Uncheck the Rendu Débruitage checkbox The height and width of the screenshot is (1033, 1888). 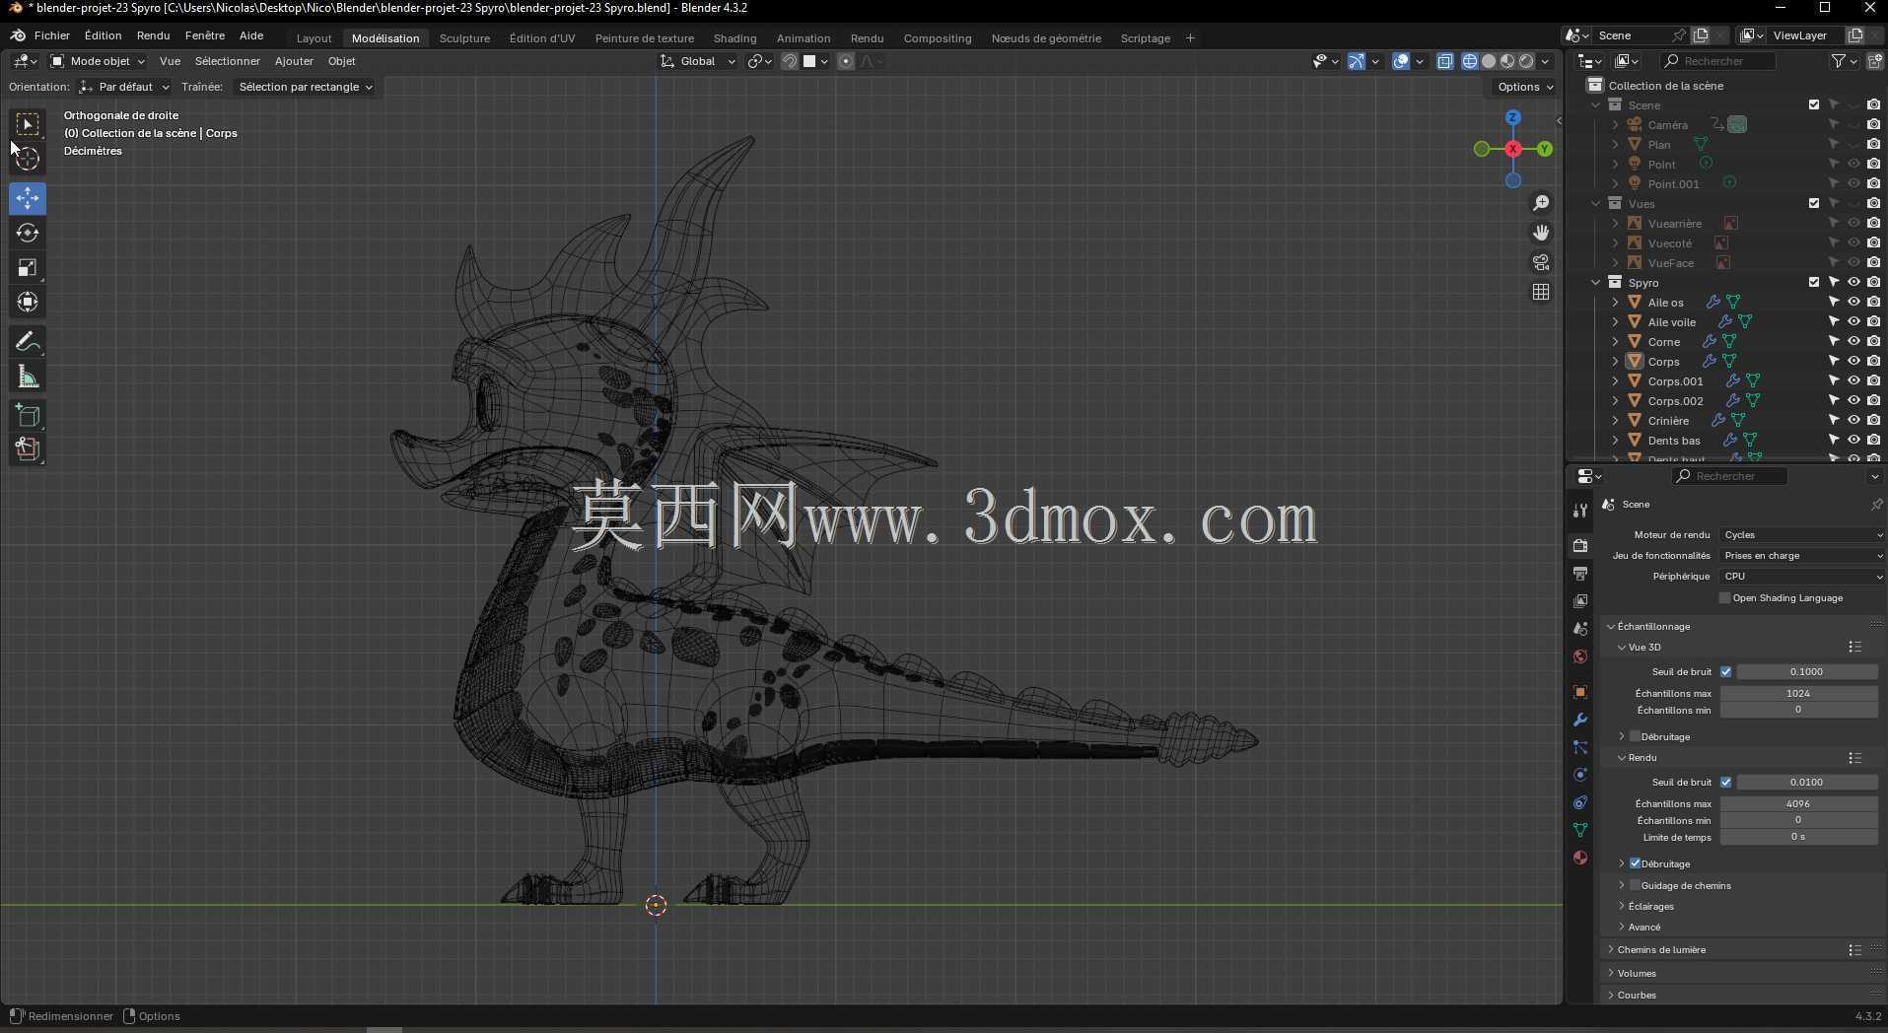tap(1635, 863)
